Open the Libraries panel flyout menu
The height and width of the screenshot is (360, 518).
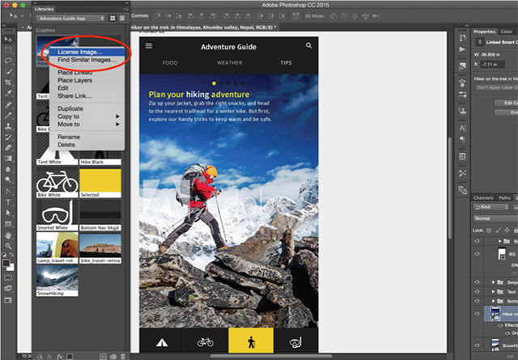pyautogui.click(x=126, y=9)
